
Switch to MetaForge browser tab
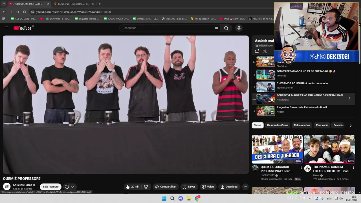(74, 4)
